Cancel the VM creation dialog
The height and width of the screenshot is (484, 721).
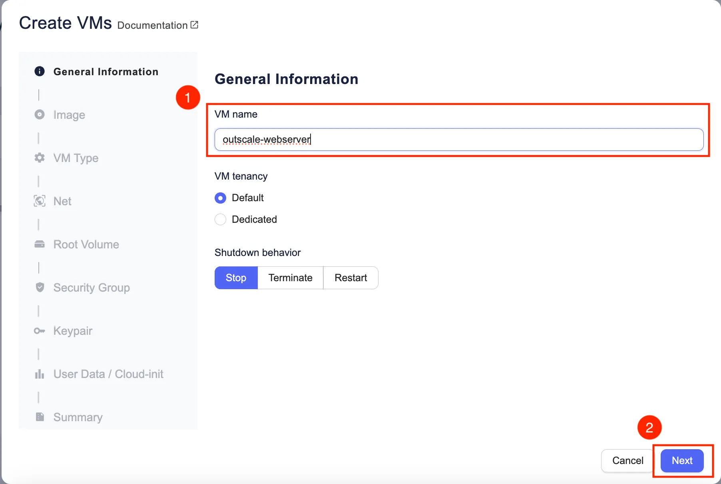pyautogui.click(x=627, y=460)
